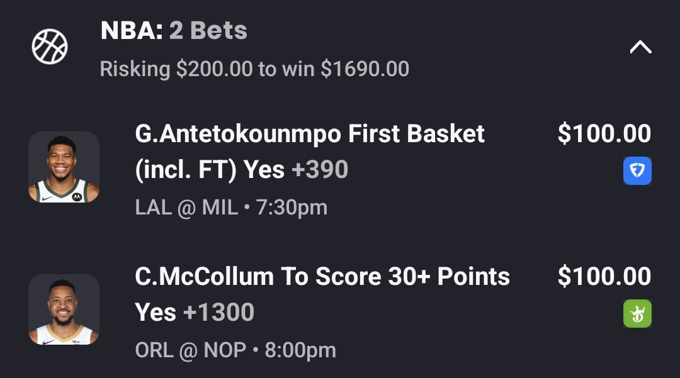Click the "2 Bets" count label
This screenshot has height=378, width=680.
coord(208,30)
